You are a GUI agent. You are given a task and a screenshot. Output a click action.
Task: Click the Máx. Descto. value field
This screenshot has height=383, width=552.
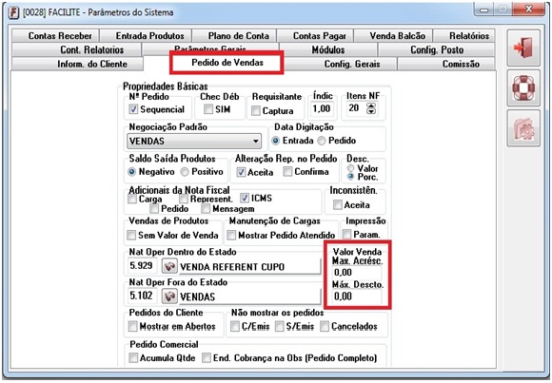(x=357, y=297)
